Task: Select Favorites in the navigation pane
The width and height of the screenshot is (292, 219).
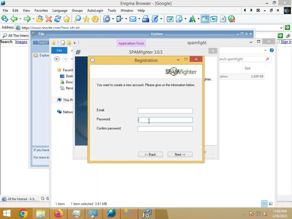Action: [65, 70]
